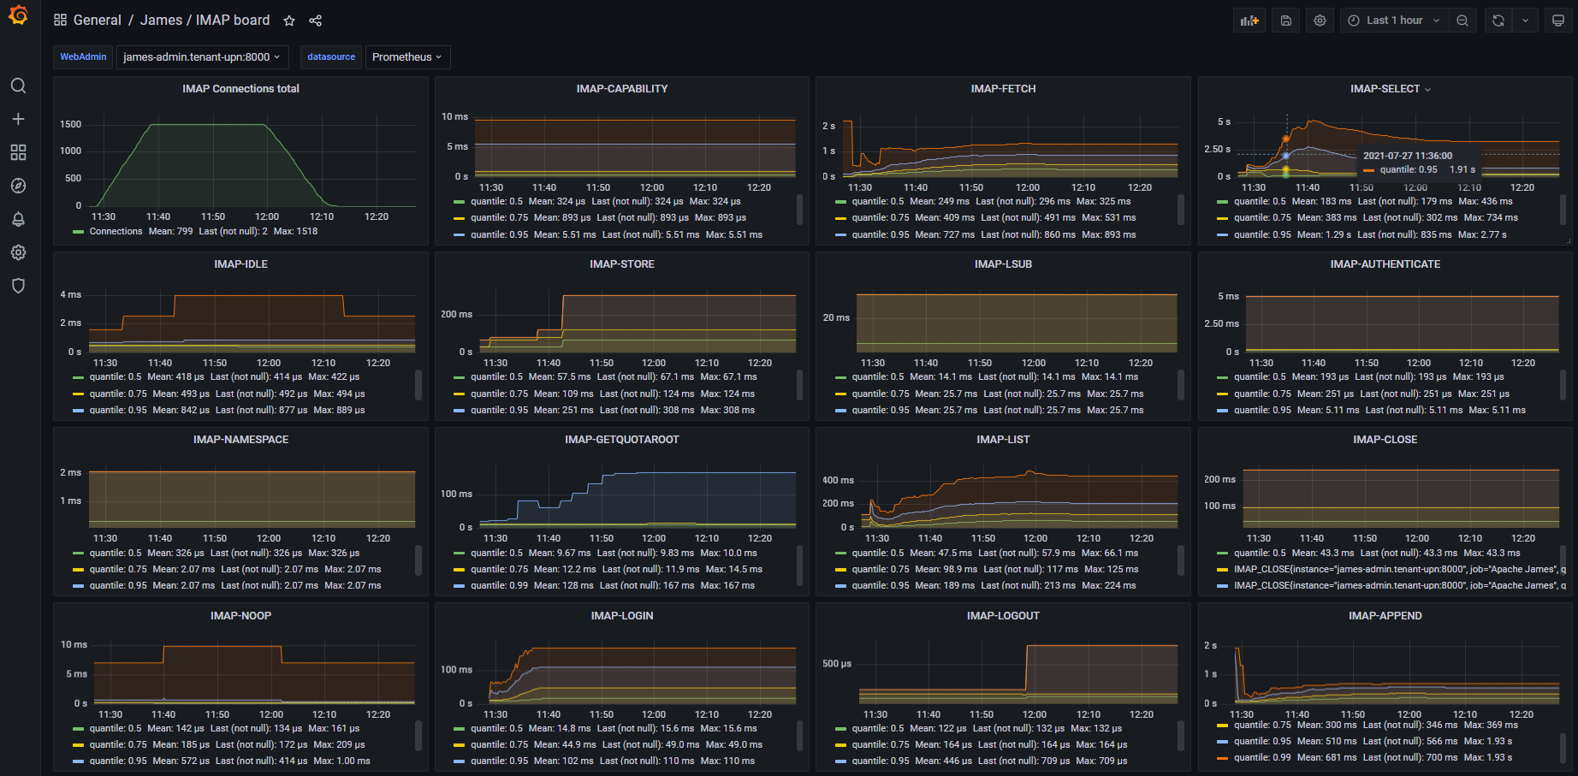Click the IMAP-FETCH legend scrollbar
The height and width of the screenshot is (776, 1578).
pos(1181,209)
